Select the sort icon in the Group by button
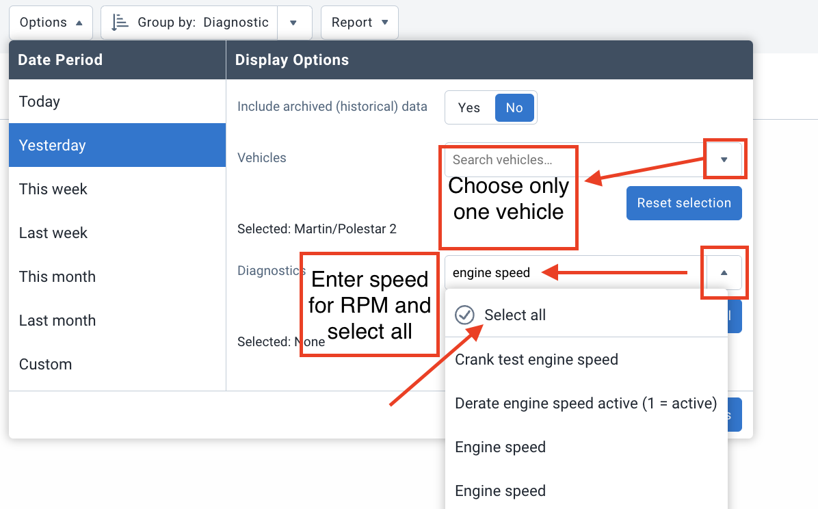Screen dimensions: 818x509 pyautogui.click(x=120, y=23)
